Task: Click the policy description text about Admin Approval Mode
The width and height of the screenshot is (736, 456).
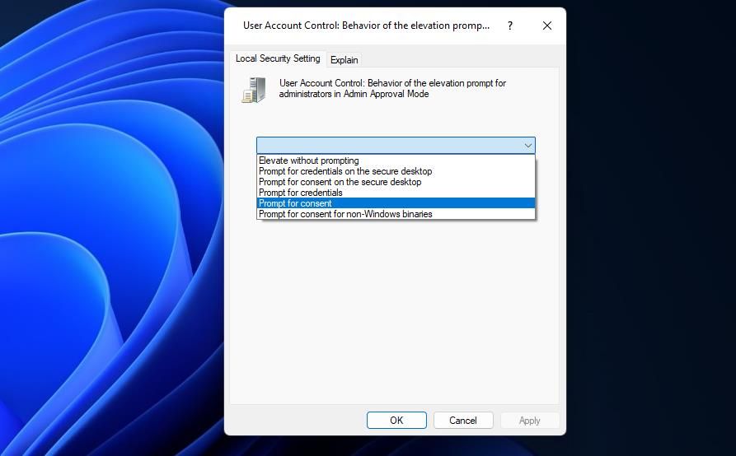Action: [x=392, y=88]
